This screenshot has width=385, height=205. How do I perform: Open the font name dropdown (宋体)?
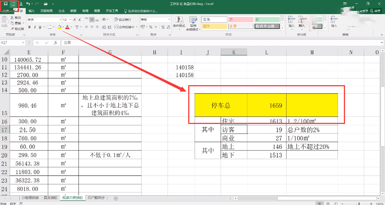(61, 19)
